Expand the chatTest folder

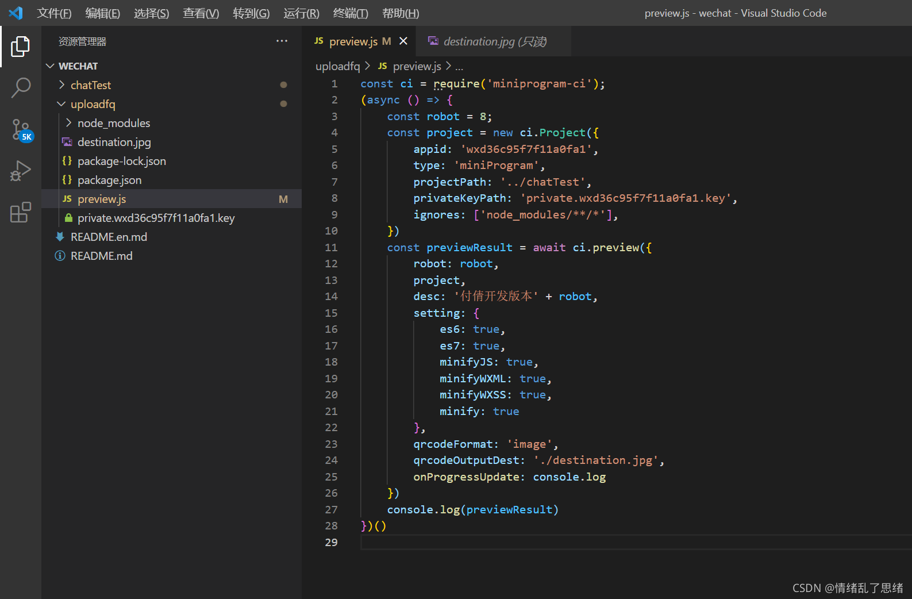pos(61,85)
